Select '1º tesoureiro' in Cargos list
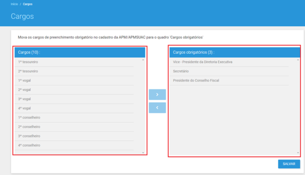 [74, 62]
